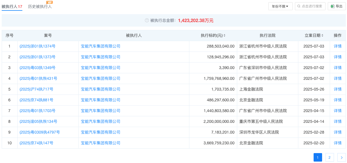Viewport: 347px width, 163px height.
Task: Open case (2025)浙01执1373号
Action: click(37, 57)
